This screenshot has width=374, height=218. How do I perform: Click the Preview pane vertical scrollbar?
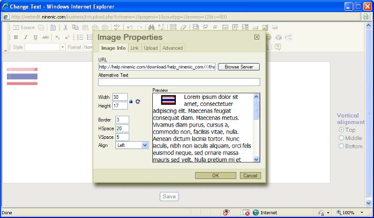256,127
